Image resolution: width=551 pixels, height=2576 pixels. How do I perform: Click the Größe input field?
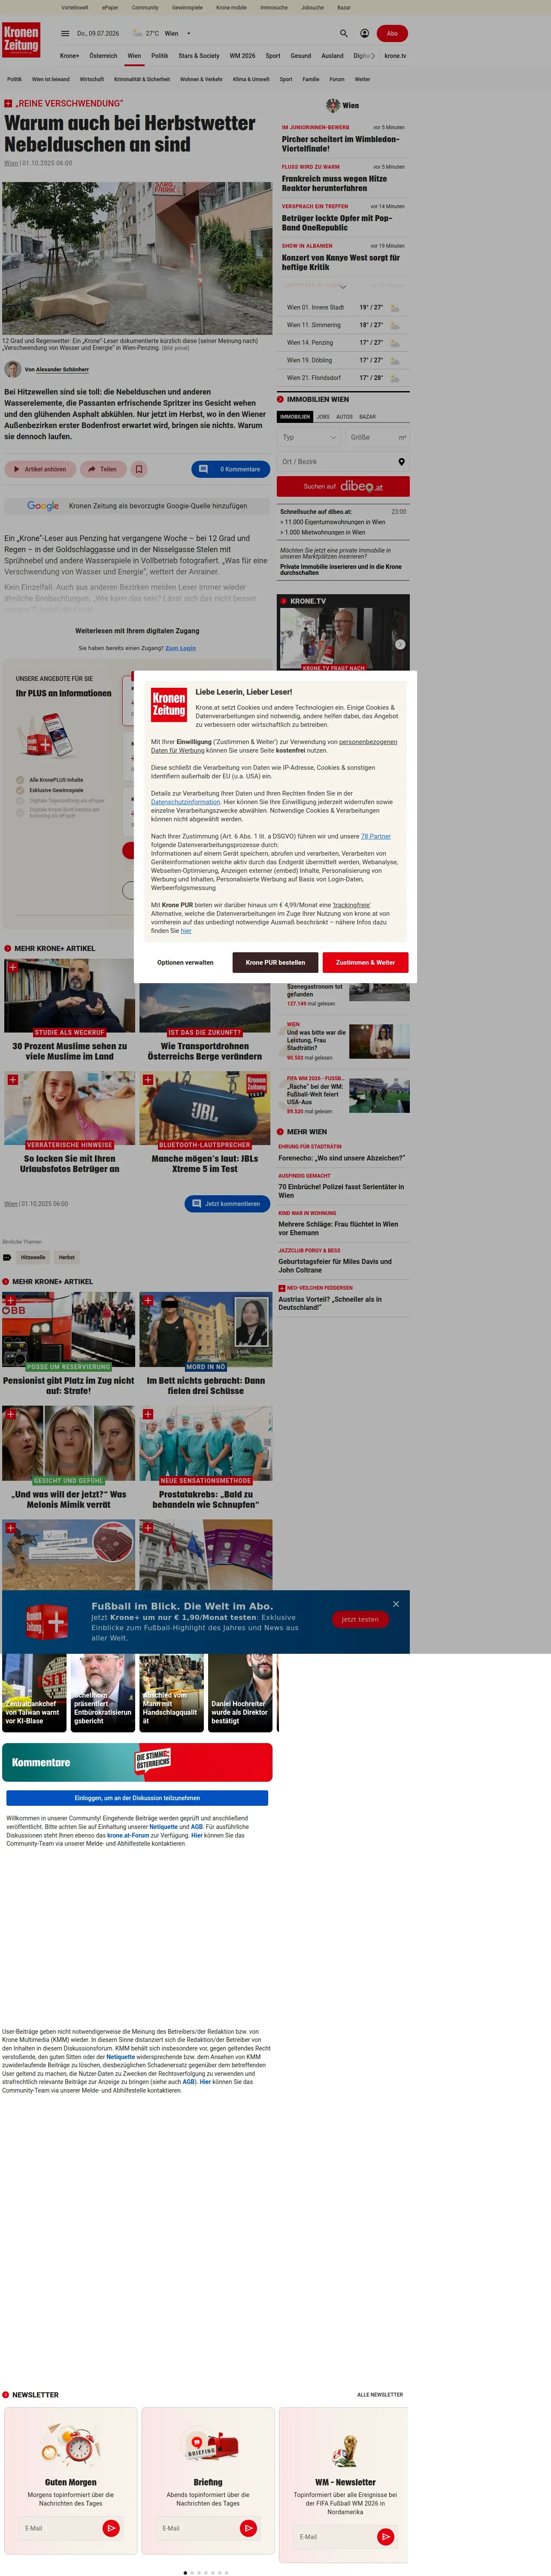click(x=377, y=437)
